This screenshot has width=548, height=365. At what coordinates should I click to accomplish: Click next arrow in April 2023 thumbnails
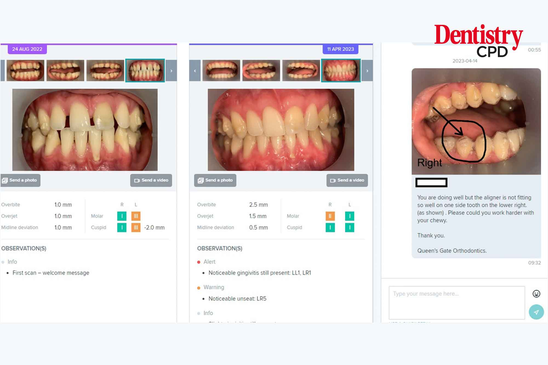coord(367,71)
